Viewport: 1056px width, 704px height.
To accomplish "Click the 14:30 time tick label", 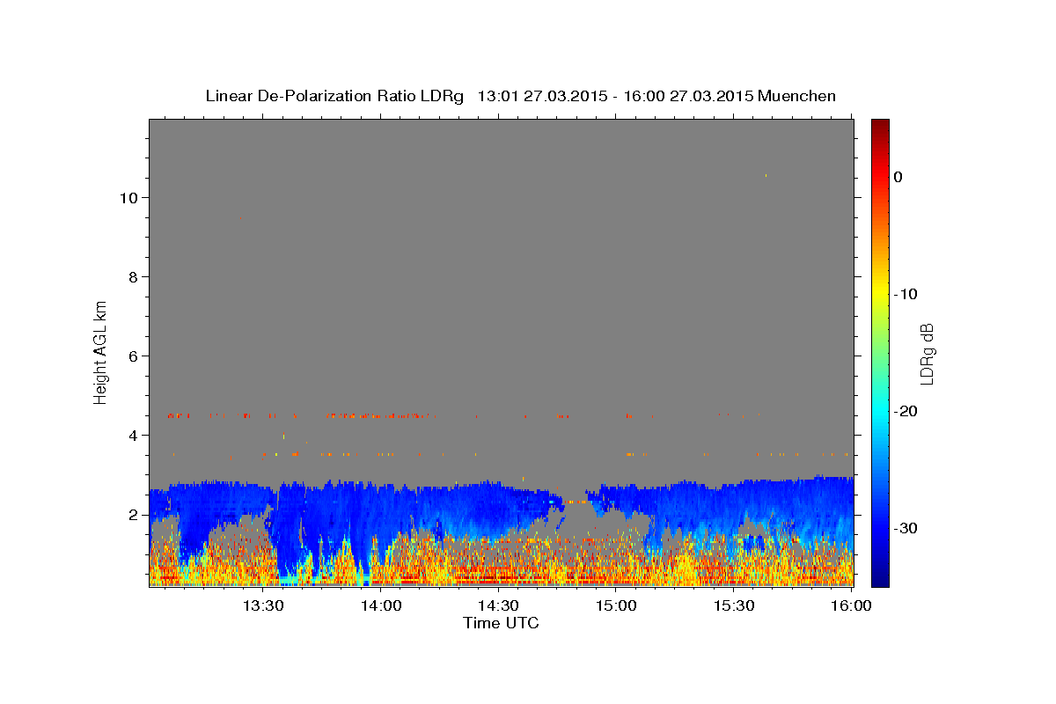I will pyautogui.click(x=498, y=605).
